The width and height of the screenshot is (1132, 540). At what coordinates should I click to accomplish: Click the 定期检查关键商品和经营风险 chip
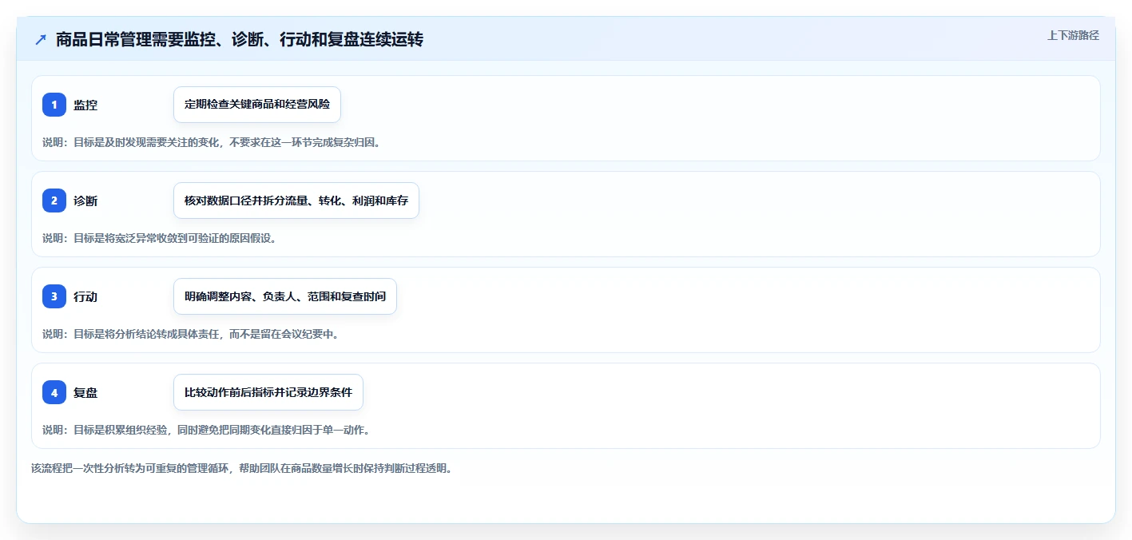click(x=257, y=105)
